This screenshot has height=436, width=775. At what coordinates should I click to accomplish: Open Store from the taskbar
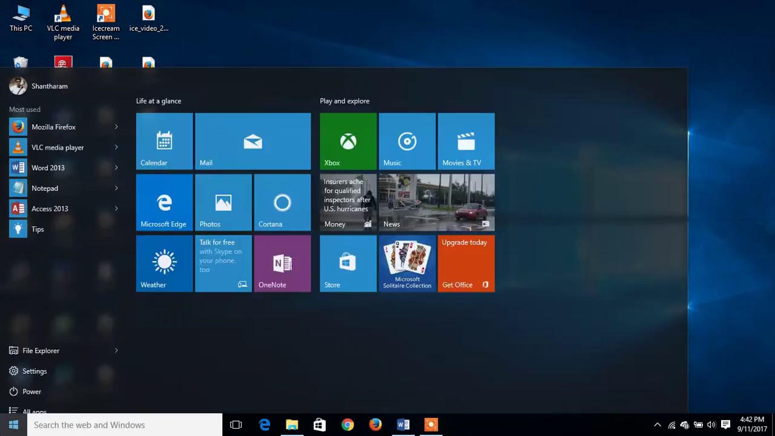point(320,425)
